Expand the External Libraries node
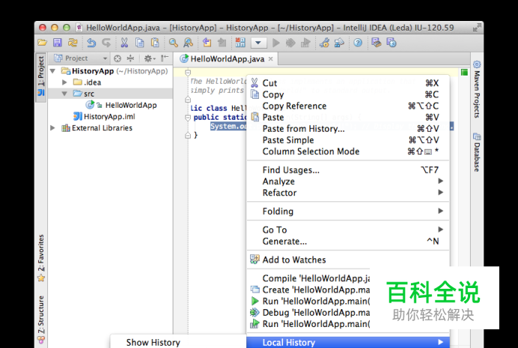 coord(52,128)
